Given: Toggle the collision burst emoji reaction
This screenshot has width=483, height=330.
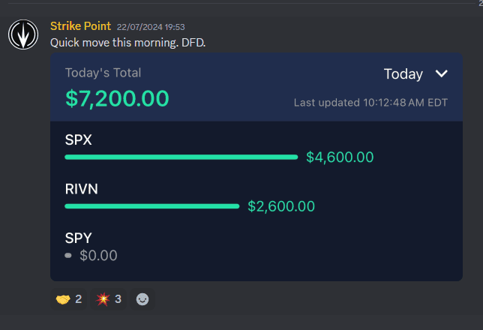Looking at the screenshot, I should click(108, 299).
